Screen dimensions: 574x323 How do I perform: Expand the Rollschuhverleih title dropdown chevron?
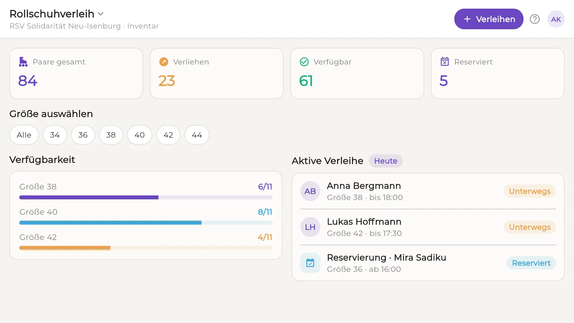[101, 14]
